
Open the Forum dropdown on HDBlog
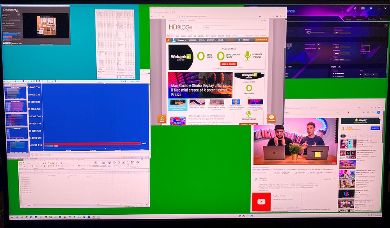pyautogui.click(x=182, y=40)
